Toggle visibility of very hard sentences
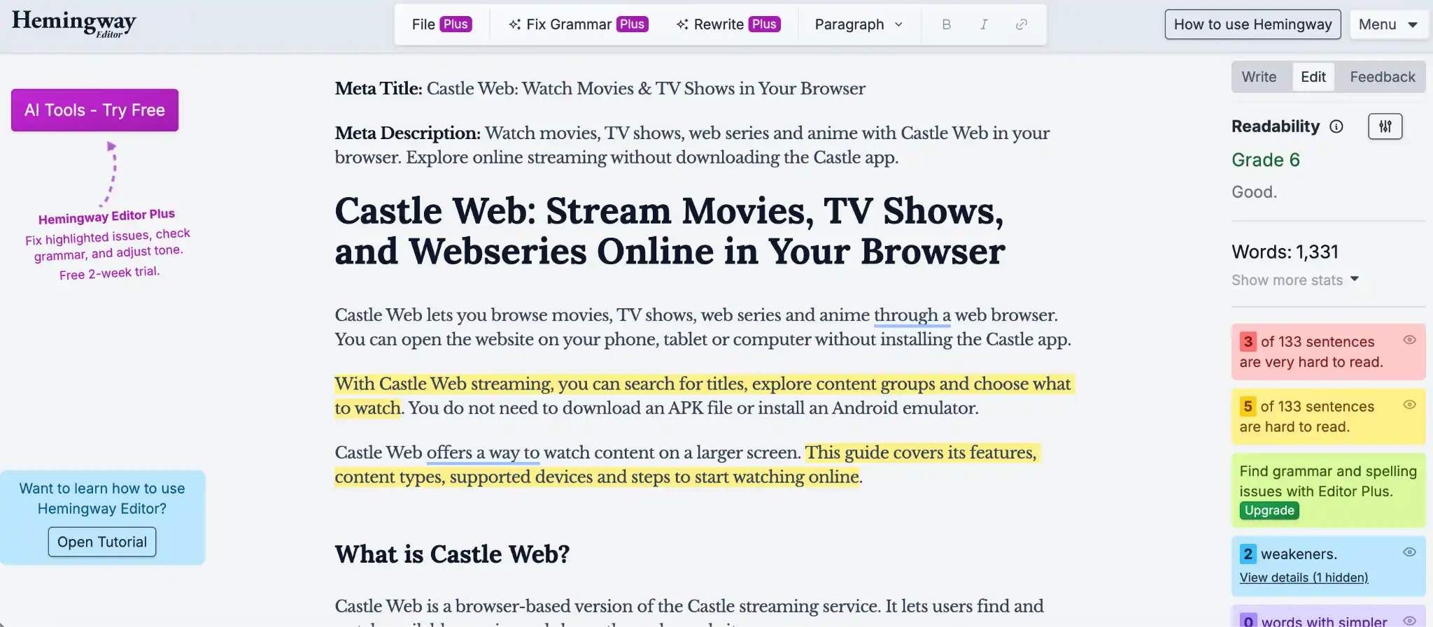 tap(1410, 340)
